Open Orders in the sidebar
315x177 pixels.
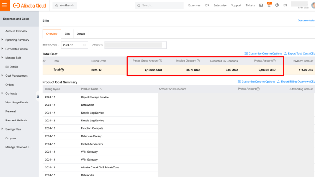pyautogui.click(x=9, y=85)
